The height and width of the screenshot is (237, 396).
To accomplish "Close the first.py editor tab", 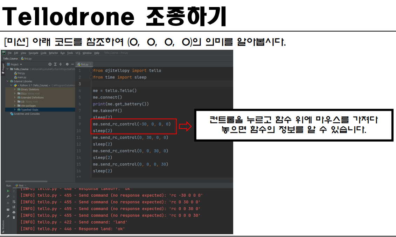I will tap(91, 64).
